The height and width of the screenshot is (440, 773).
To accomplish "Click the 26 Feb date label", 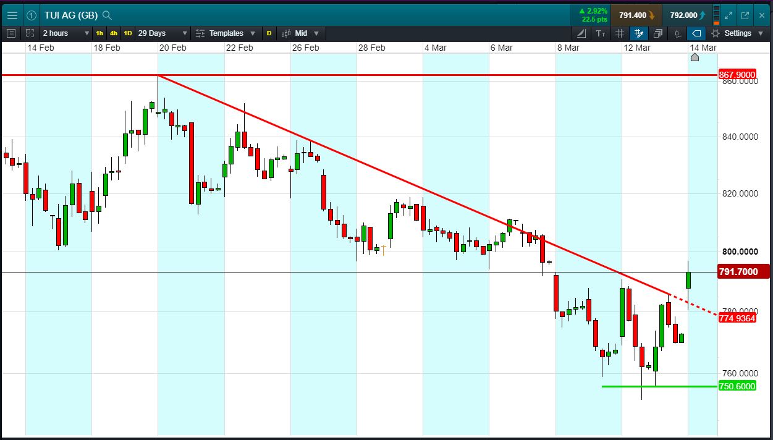I will click(x=306, y=48).
